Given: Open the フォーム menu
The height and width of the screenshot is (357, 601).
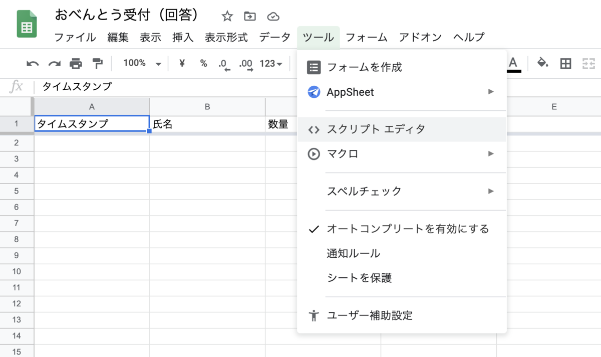Looking at the screenshot, I should (367, 38).
